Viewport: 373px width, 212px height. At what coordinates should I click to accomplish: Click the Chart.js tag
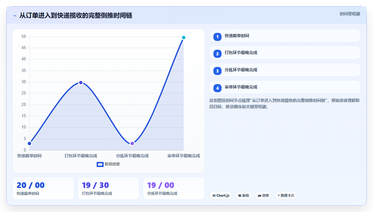pos(221,195)
